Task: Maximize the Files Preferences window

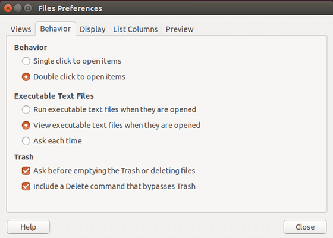Action: tap(28, 8)
